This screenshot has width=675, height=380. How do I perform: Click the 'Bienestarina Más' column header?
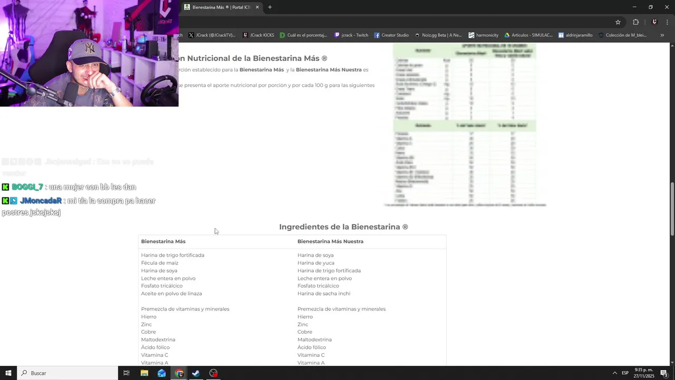point(163,242)
